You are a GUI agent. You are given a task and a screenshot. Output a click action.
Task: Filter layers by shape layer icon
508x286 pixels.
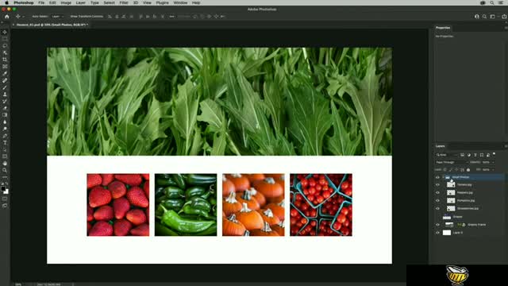coord(482,155)
